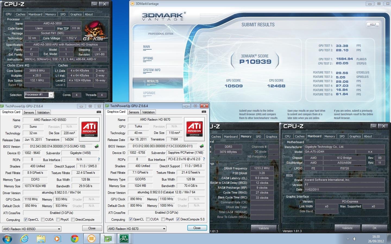Click Validate in Memory CPU-Z window
The height and width of the screenshot is (244, 391).
(264, 228)
